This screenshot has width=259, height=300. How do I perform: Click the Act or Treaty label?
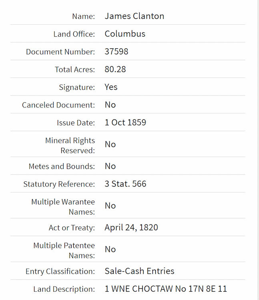(72, 228)
